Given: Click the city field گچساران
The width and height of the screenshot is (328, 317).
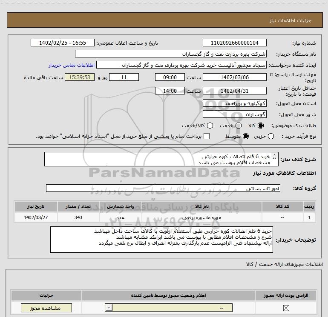Looking at the screenshot, I should coord(234,114).
